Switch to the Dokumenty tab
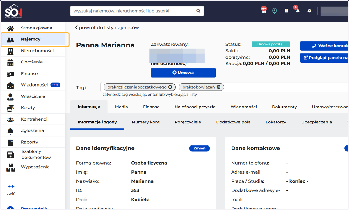 tap(284, 107)
